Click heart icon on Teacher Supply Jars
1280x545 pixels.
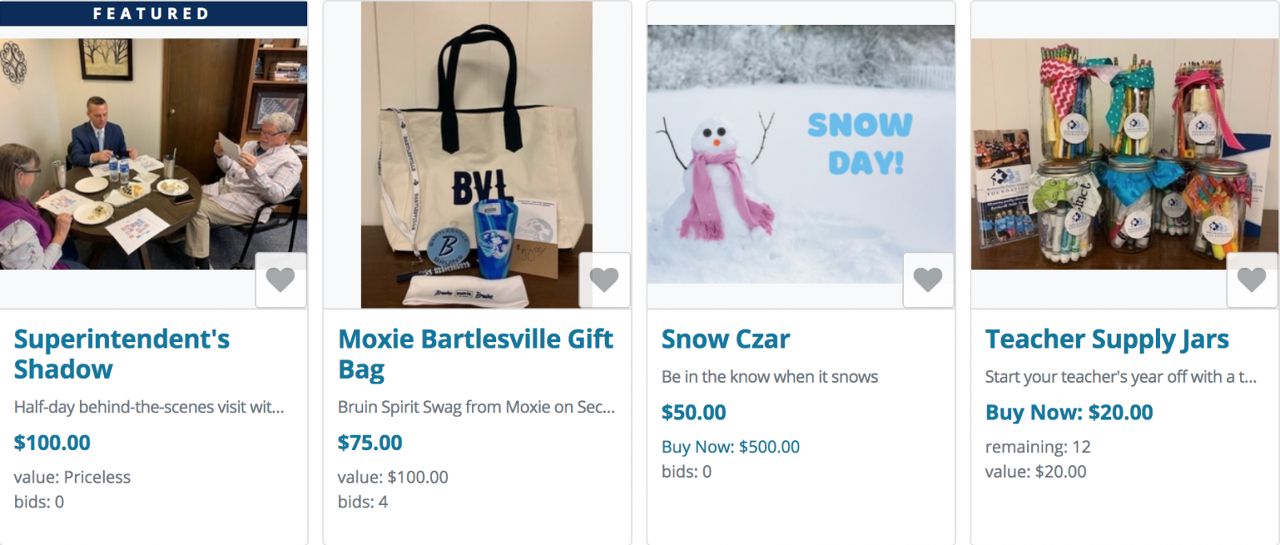coord(1252,280)
